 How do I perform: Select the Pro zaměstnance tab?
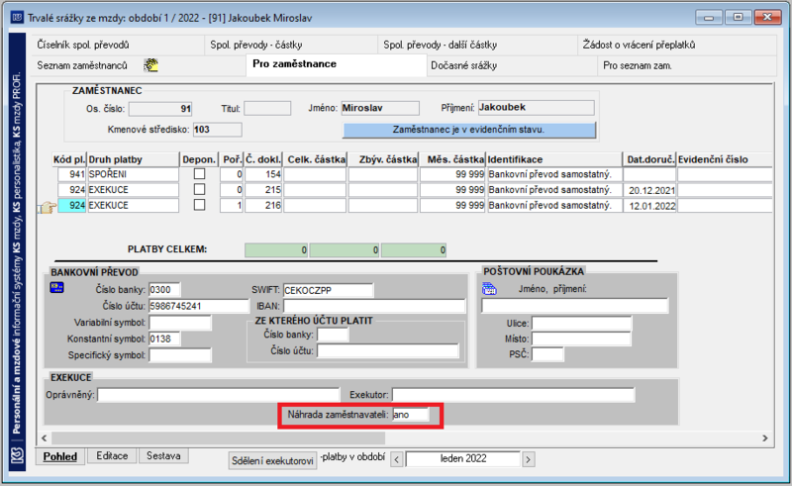pyautogui.click(x=336, y=64)
